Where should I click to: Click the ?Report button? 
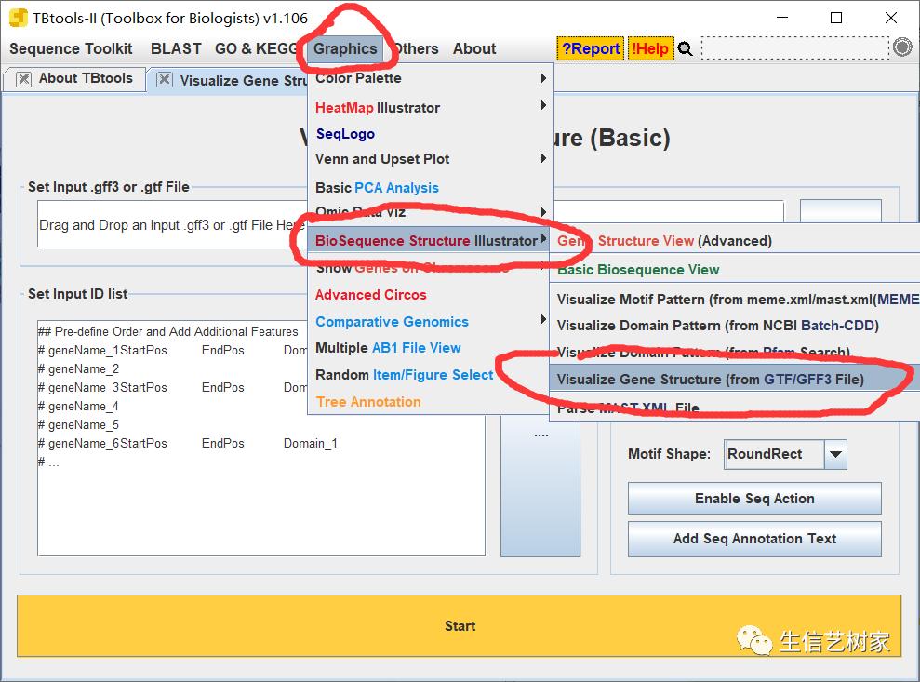[x=590, y=49]
